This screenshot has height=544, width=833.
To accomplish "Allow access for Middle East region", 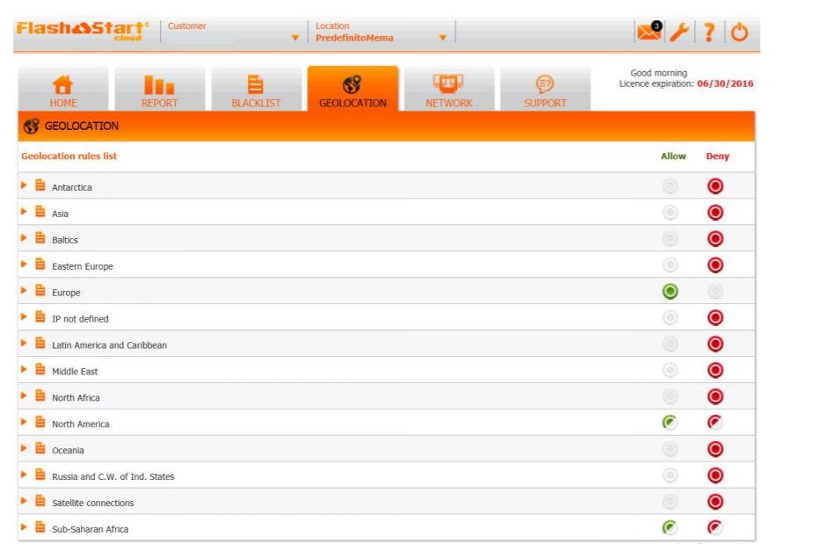I will [x=670, y=370].
